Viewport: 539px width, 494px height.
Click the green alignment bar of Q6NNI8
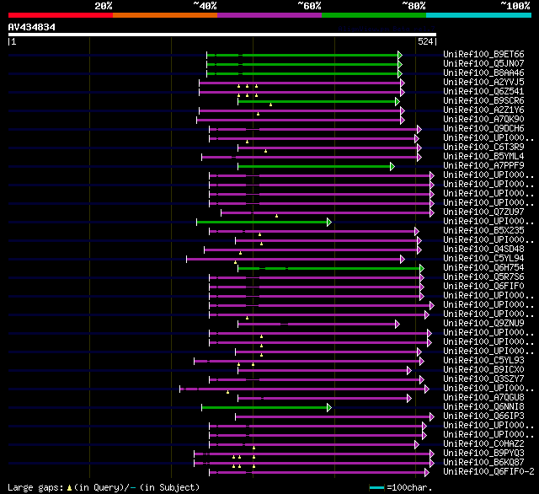pos(264,408)
